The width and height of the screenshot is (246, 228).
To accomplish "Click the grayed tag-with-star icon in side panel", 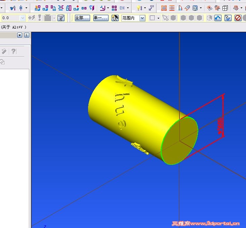I will (x=4, y=51).
